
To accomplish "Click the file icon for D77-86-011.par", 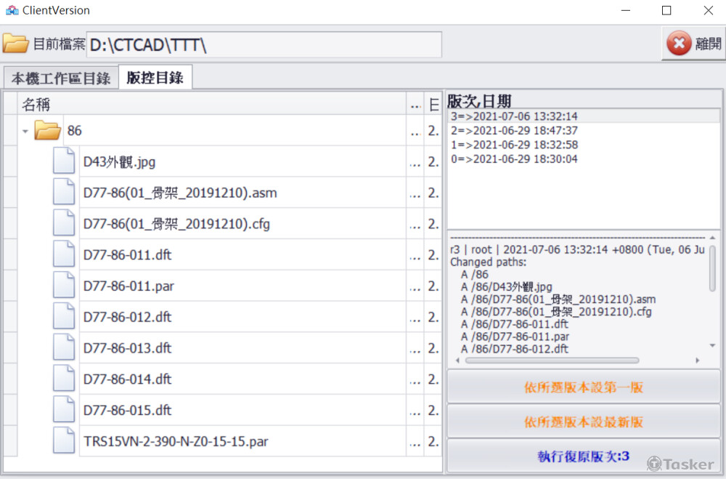I will [x=64, y=286].
